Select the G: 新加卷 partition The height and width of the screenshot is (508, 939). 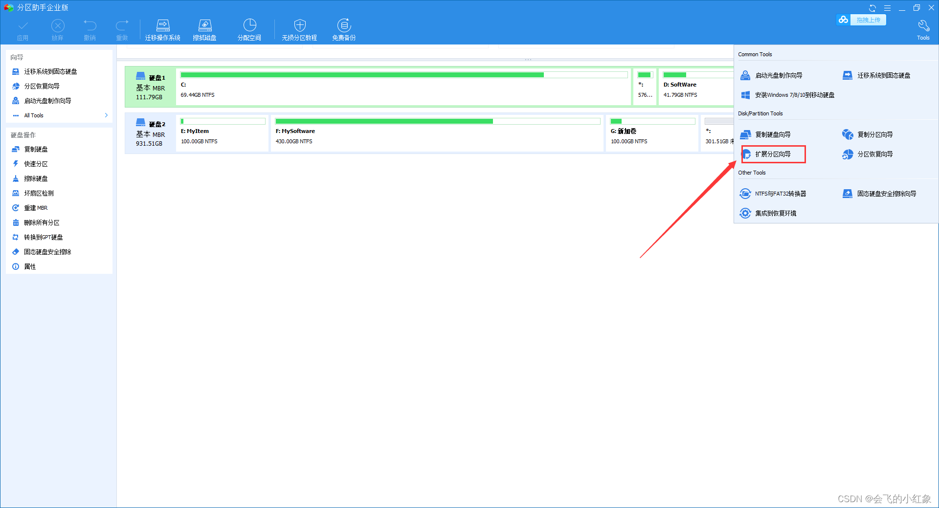pos(652,133)
